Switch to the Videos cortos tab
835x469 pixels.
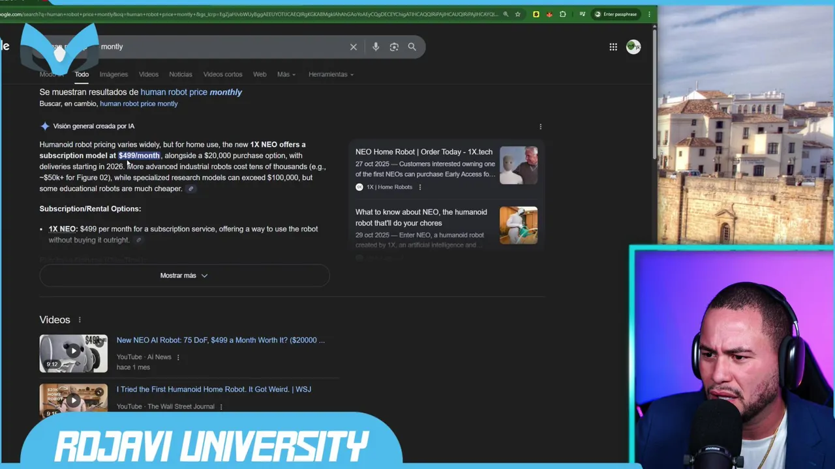click(x=222, y=74)
